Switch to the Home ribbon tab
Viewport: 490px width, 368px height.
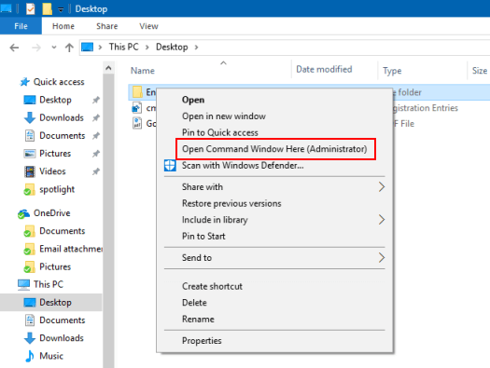point(63,26)
